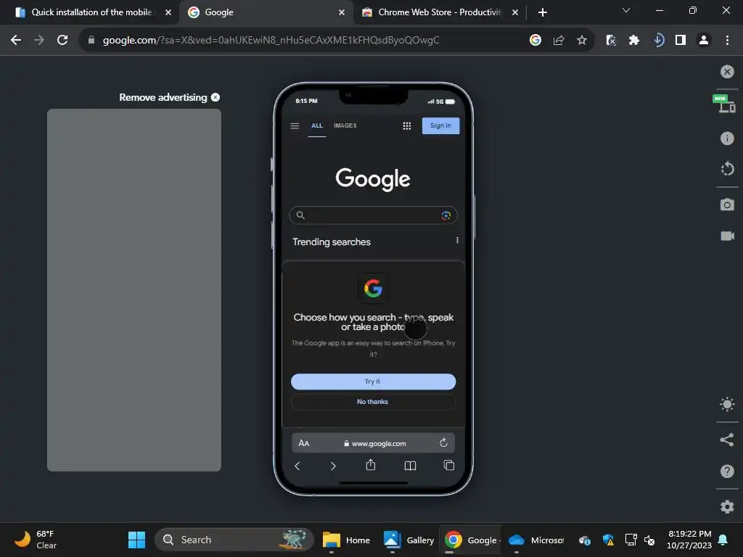Go back in Chrome
Screen dimensions: 743x557
tap(16, 41)
